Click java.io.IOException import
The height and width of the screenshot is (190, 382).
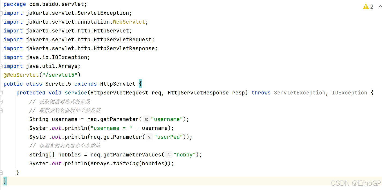57,57
